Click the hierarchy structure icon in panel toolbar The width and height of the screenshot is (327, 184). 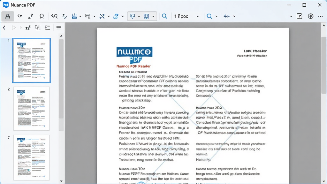point(28,27)
